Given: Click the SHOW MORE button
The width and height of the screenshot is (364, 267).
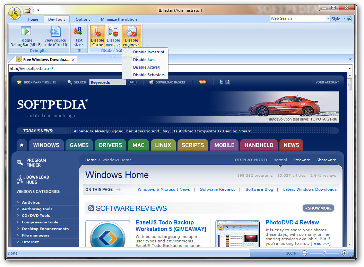Looking at the screenshot, I should point(318,208).
